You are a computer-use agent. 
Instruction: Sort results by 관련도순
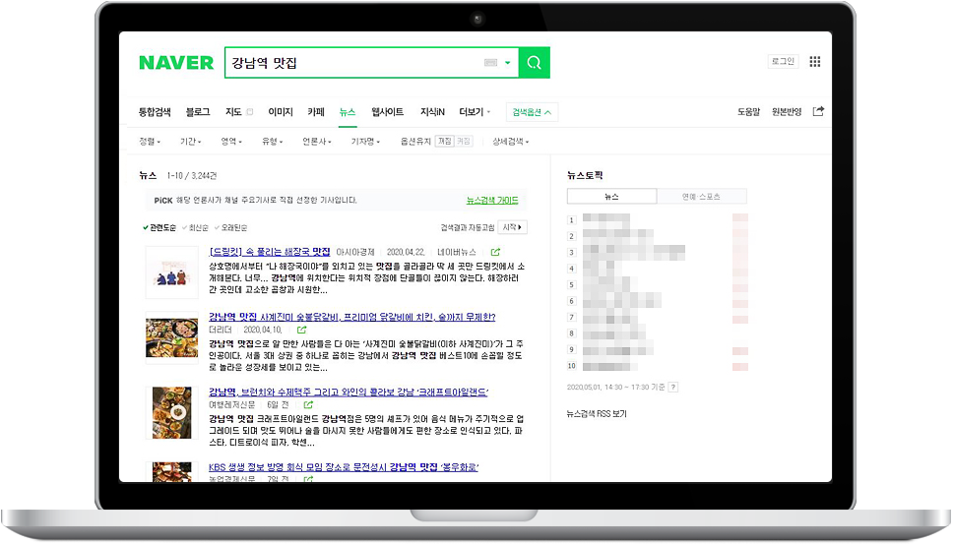(159, 227)
